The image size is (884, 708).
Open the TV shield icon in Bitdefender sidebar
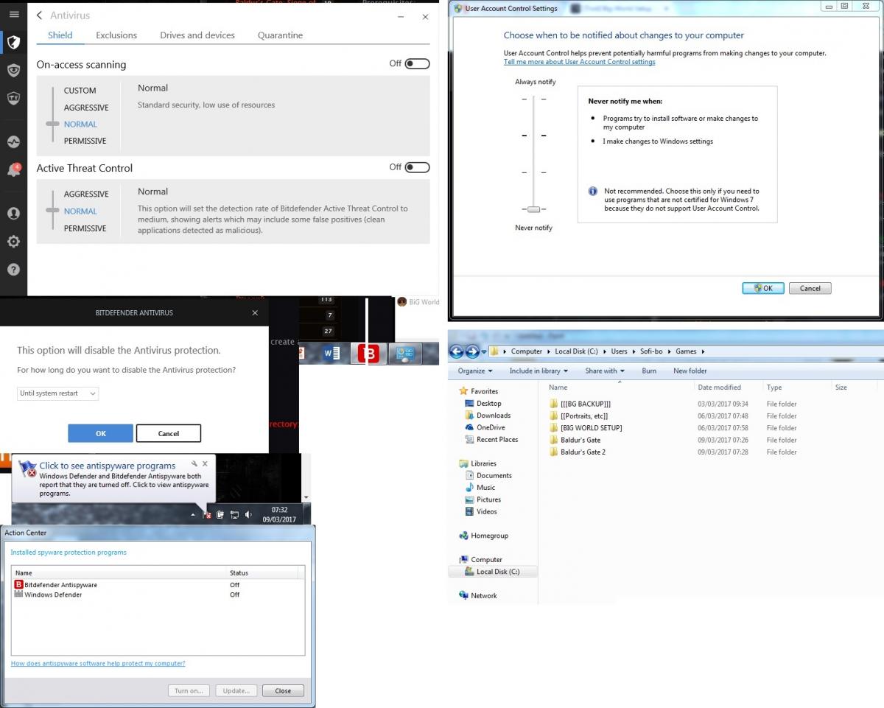[x=13, y=98]
